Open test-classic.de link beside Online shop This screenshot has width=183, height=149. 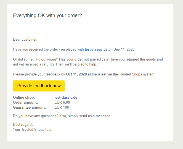66,98
